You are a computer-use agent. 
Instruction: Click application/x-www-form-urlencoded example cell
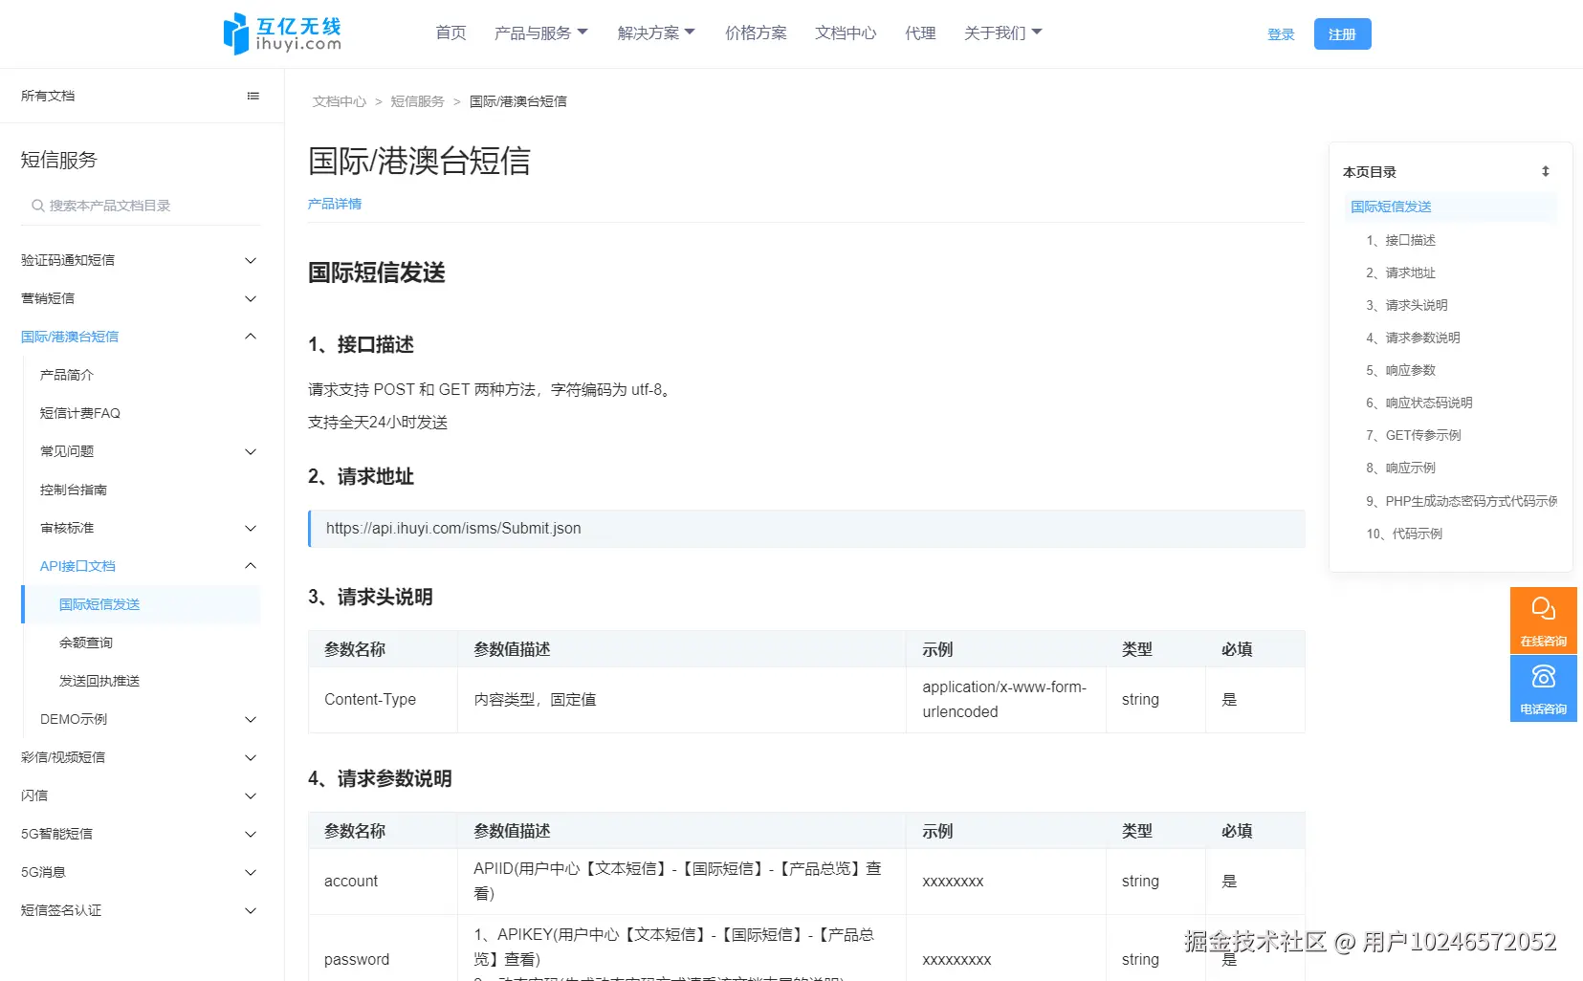coord(1005,700)
